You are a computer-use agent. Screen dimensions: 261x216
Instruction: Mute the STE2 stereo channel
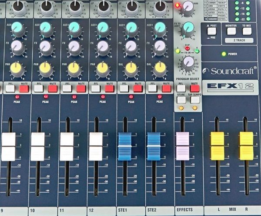coord(167,89)
